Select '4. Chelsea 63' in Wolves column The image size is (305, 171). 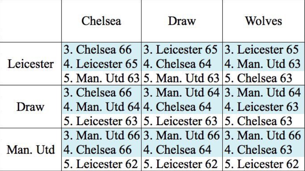[258, 150]
